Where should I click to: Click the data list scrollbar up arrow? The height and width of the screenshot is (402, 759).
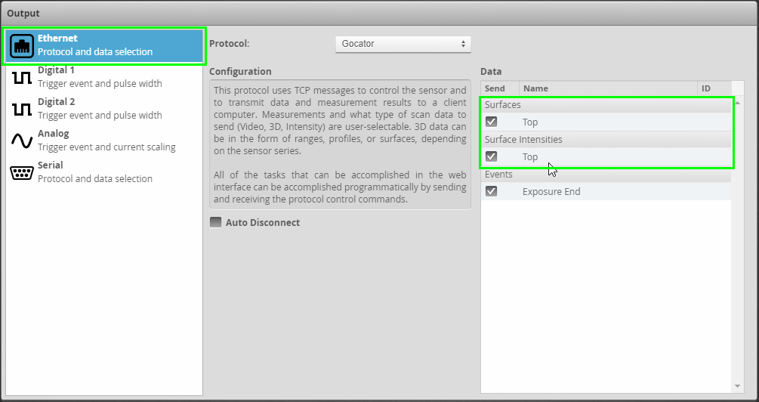(x=738, y=102)
